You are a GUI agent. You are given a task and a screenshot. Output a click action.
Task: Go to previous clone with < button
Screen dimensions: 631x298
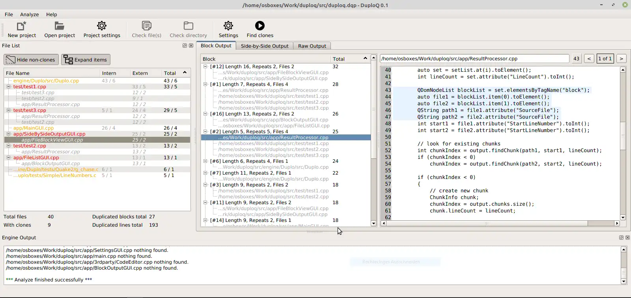589,59
